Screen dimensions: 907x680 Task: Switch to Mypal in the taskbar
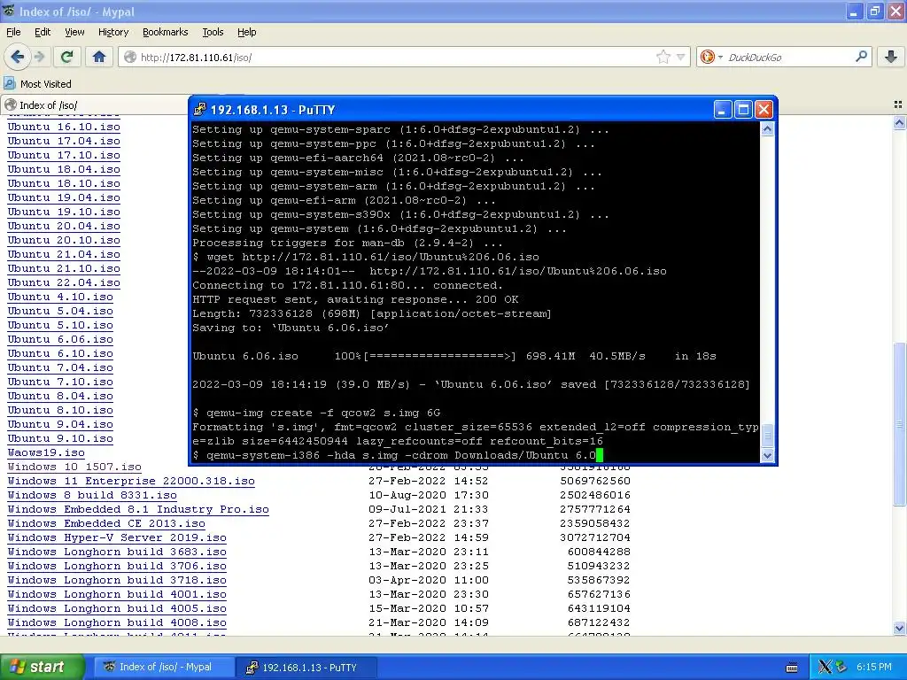164,667
